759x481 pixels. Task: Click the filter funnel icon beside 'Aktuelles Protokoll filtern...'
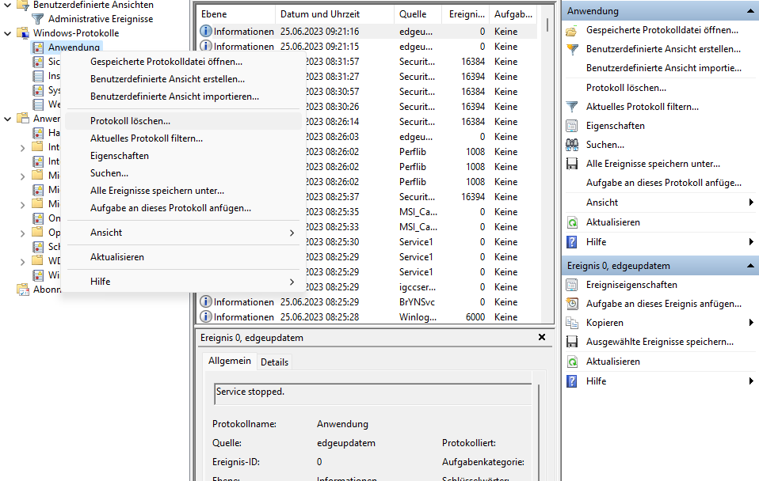point(572,107)
